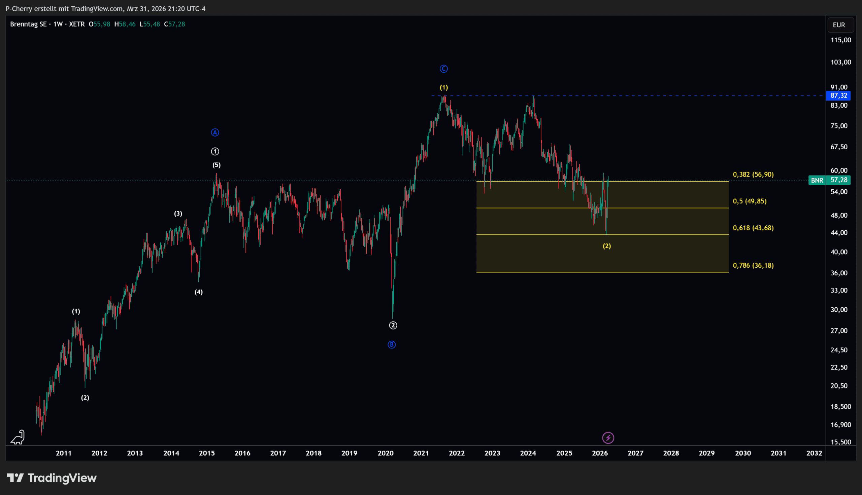Select the white circled 1 wave marker
This screenshot has height=495, width=862.
[215, 151]
